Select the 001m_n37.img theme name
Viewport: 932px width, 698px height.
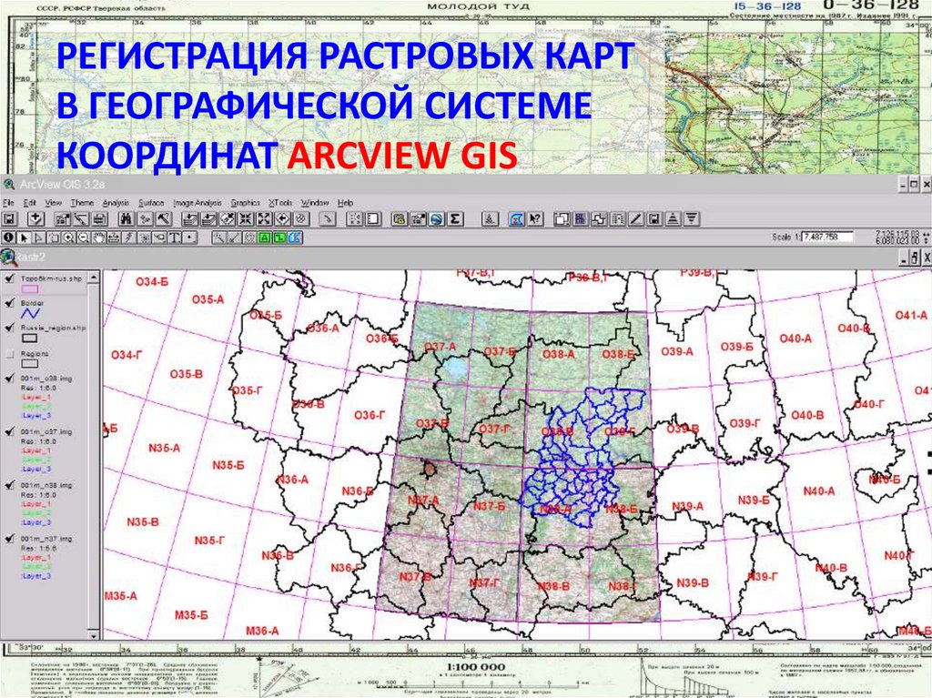tap(46, 539)
